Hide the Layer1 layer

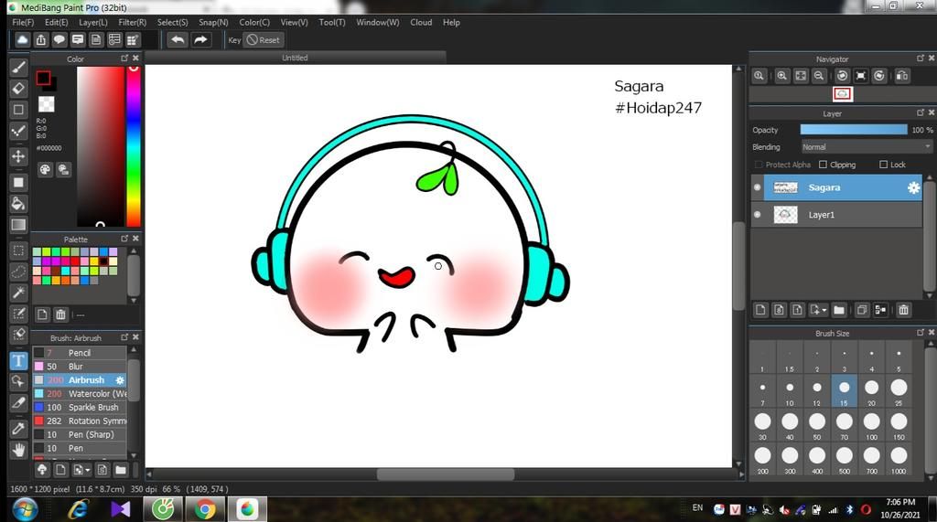757,215
